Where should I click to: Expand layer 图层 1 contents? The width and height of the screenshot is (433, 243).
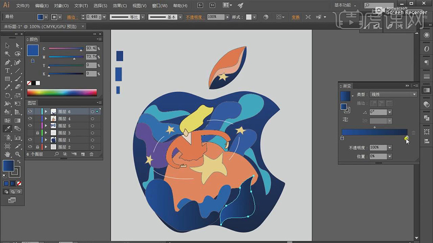tap(46, 140)
